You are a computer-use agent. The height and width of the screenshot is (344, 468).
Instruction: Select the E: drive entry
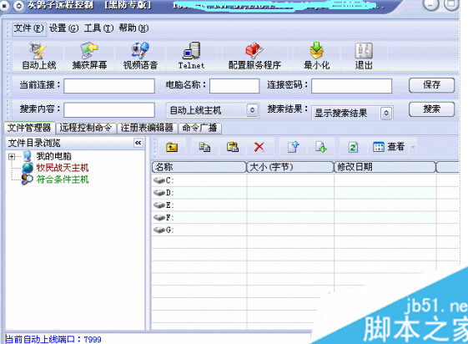[164, 205]
